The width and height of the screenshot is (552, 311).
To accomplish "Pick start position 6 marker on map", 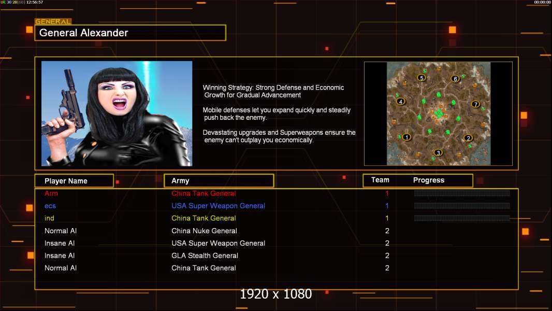I will coord(455,79).
